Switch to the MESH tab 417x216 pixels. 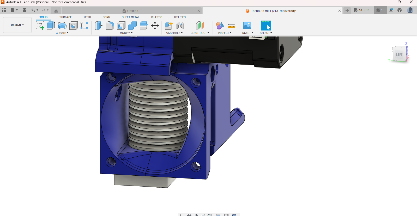point(87,17)
